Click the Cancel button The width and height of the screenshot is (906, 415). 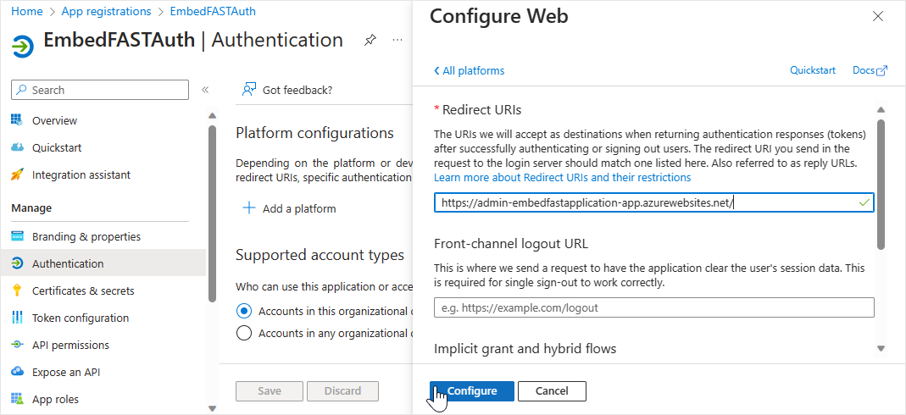point(552,390)
